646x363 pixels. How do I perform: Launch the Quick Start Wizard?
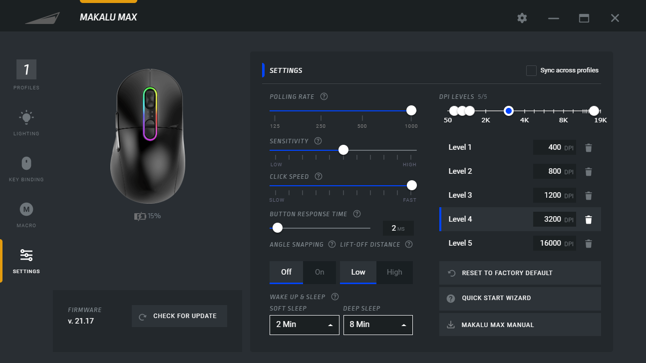(520, 299)
